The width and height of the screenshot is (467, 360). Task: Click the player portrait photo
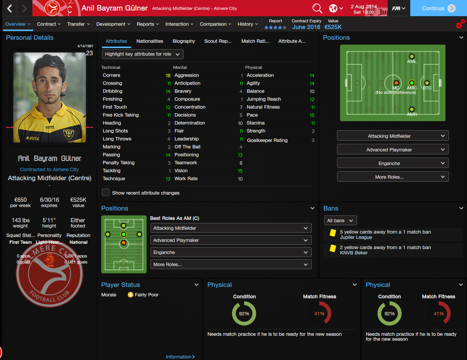(x=49, y=97)
